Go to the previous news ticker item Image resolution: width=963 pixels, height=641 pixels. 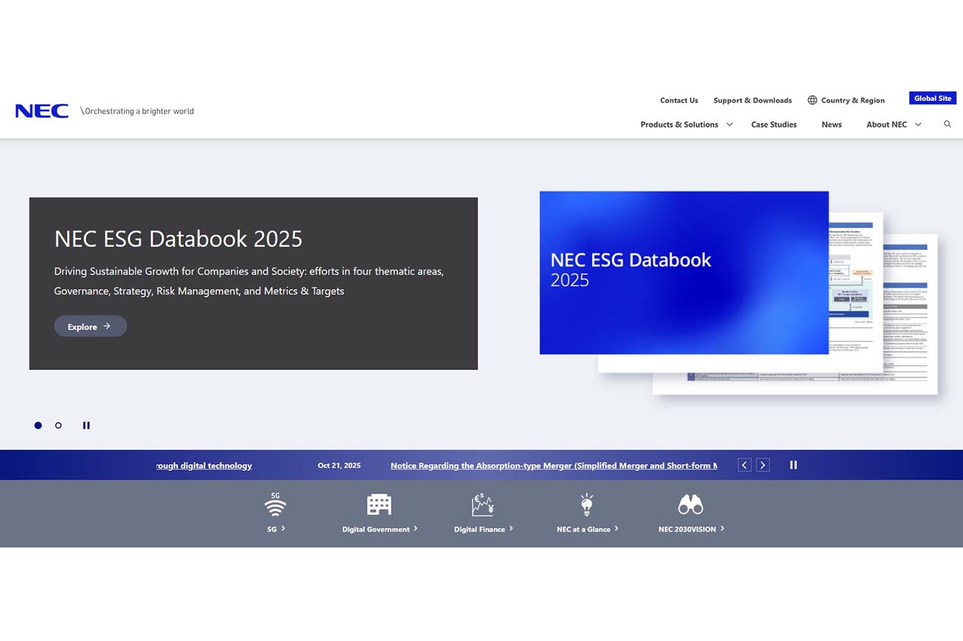pyautogui.click(x=744, y=465)
